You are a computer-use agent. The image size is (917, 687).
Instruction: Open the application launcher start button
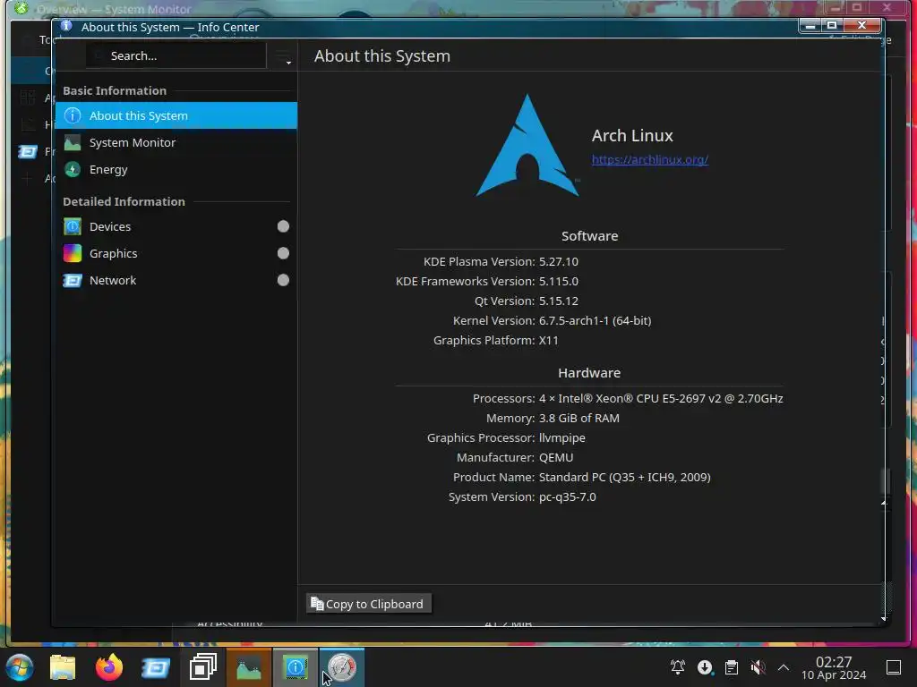point(20,667)
